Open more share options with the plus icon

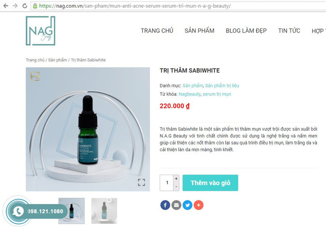coord(199,205)
